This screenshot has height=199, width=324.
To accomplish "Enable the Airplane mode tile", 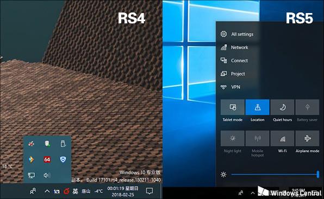I will point(307,138).
